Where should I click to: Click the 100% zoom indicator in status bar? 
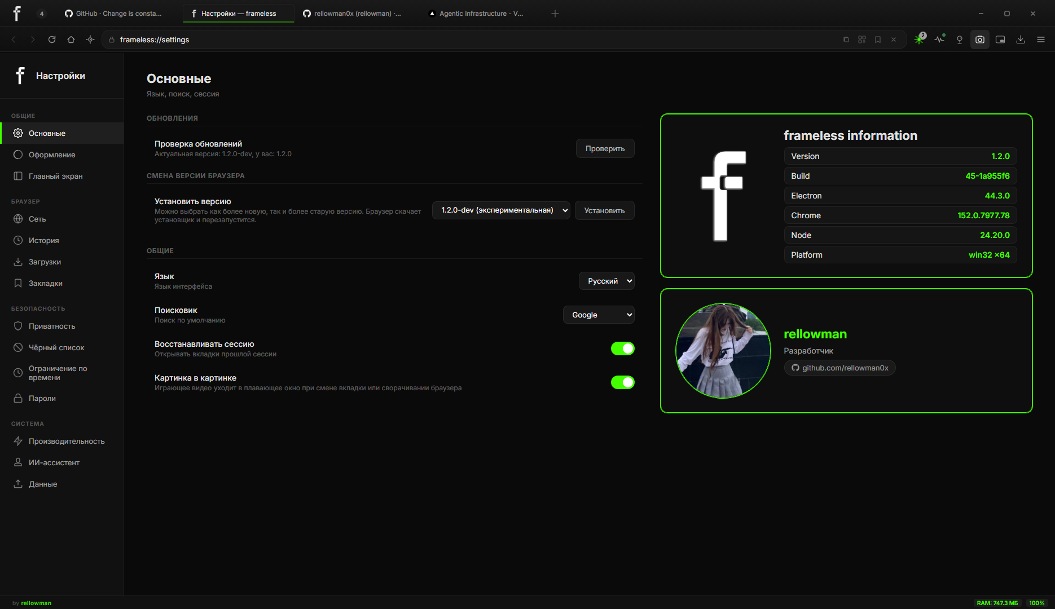pyautogui.click(x=1037, y=603)
